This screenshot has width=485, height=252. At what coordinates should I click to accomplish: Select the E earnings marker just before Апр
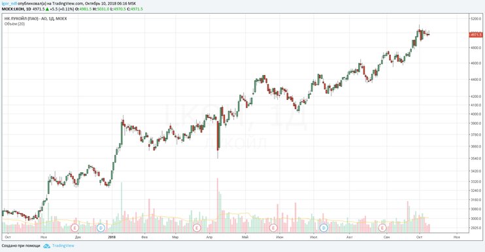[x=197, y=228]
